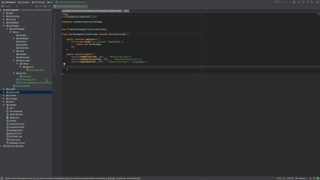Open app.blade.php in the tree
Image resolution: width=320 pixels, height=180 pixels.
[x=35, y=70]
